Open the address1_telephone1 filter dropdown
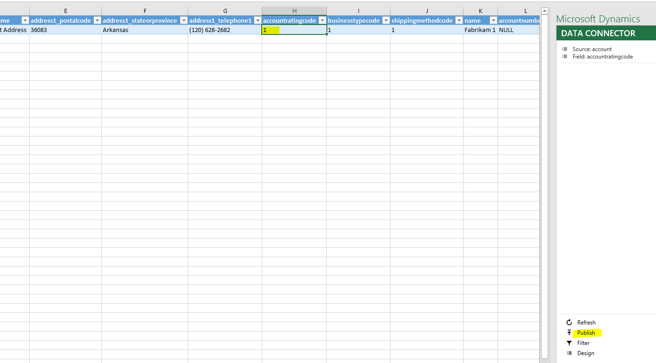 [x=258, y=20]
